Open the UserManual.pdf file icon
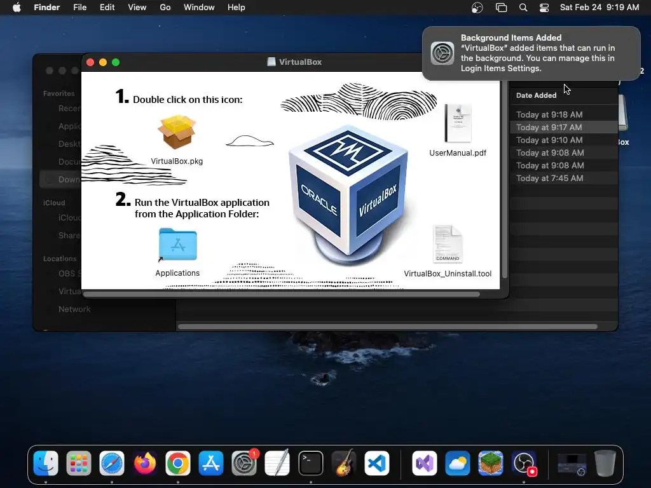Screen dimensions: 651x488 click(x=458, y=123)
